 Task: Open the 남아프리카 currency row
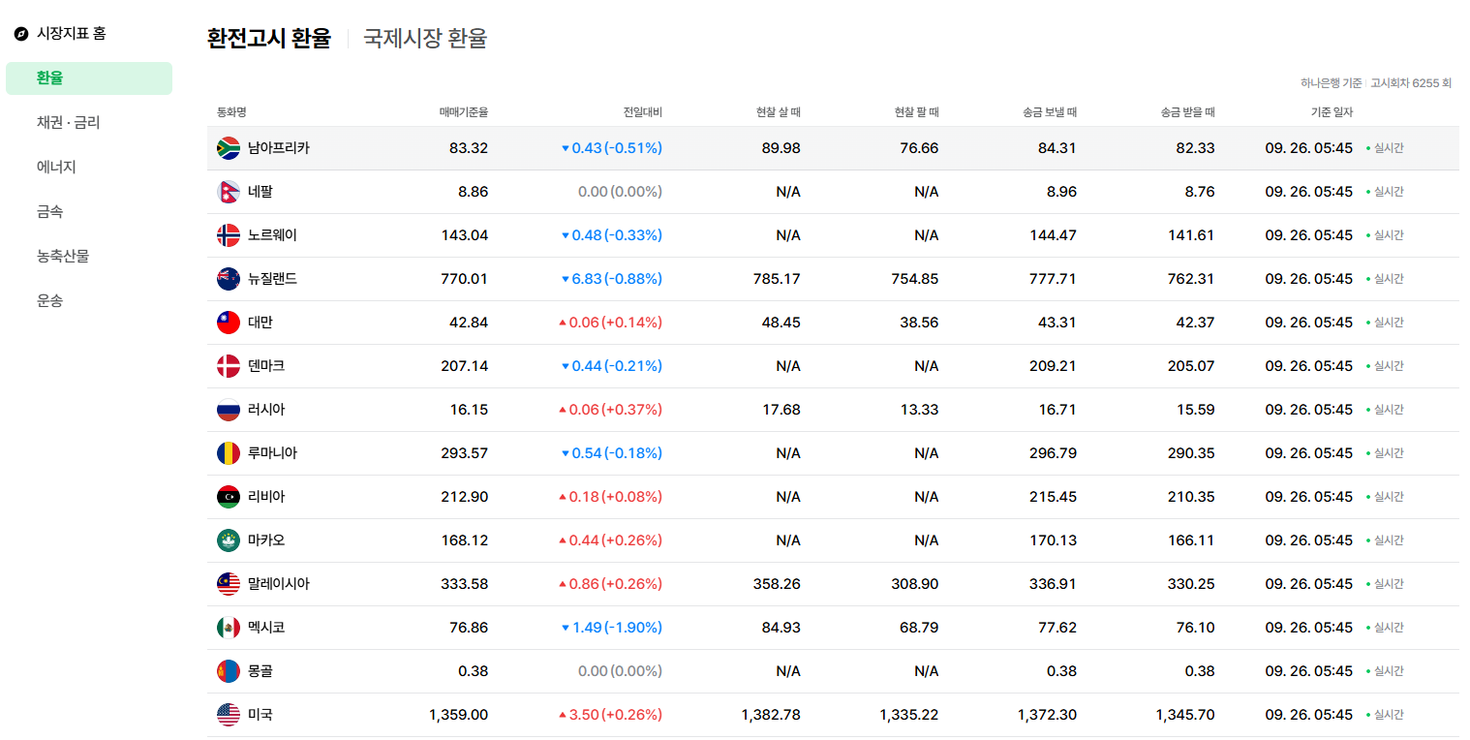tap(833, 148)
